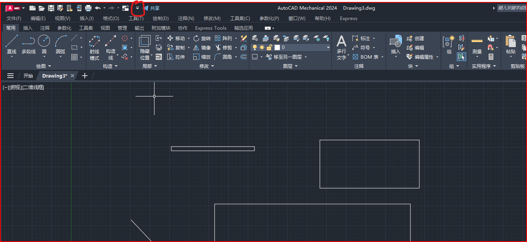Screen dimensions: 527x242
Task: Click the Open folder icon in quick access toolbar
Action: [x=41, y=8]
